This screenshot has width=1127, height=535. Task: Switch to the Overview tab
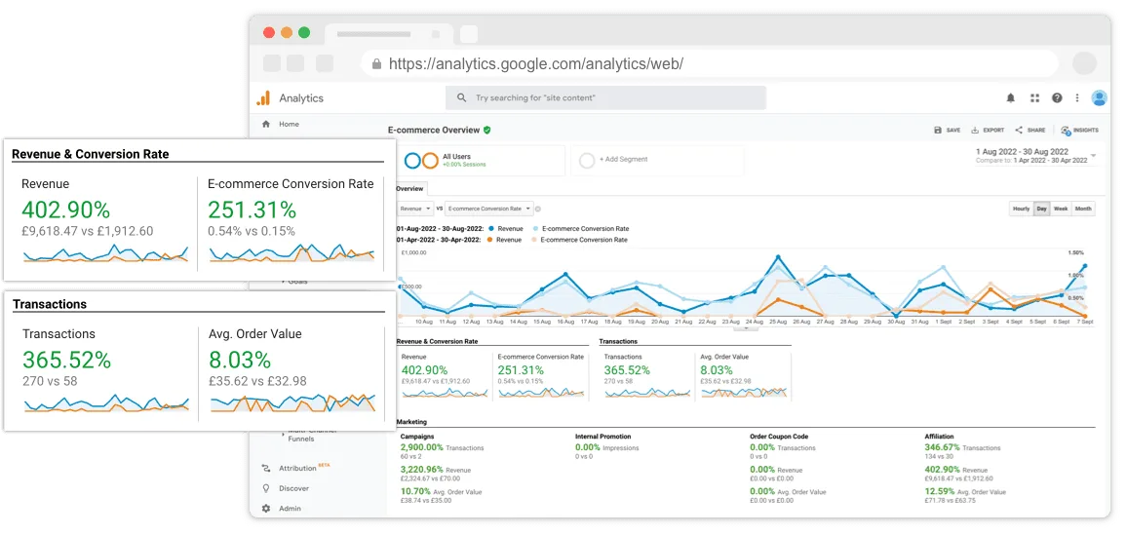pos(411,189)
